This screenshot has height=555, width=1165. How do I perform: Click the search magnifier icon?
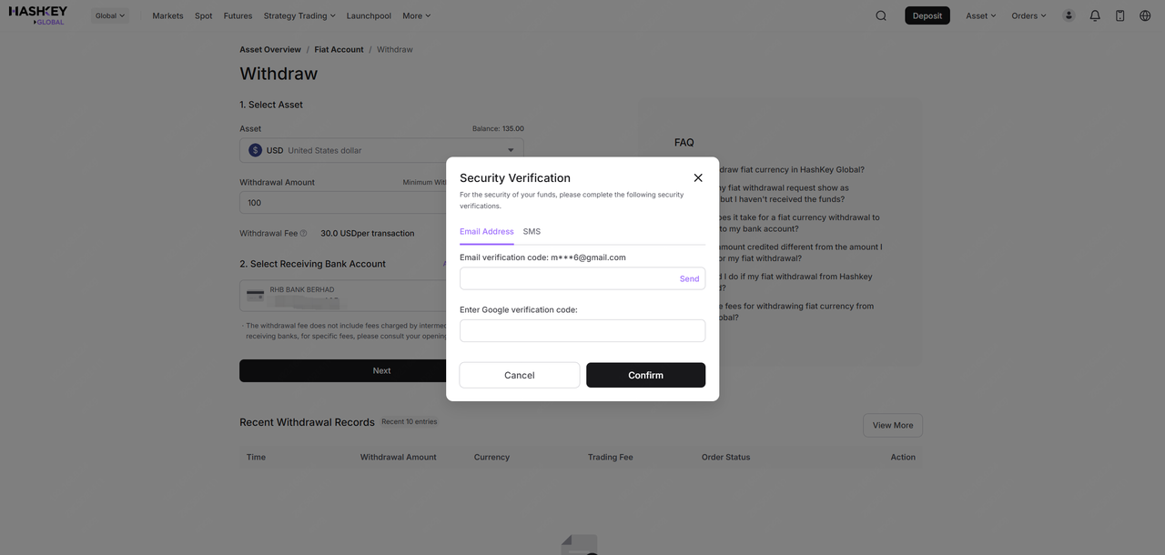click(881, 15)
